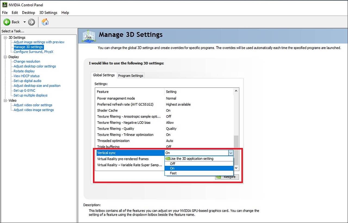
Task: Open the Home icon in the toolbar
Action: pos(45,22)
